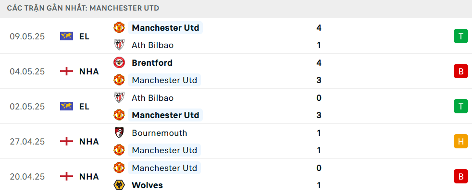Click the Bournemouth club crest
Screen dimensions: 472x193
(119, 133)
